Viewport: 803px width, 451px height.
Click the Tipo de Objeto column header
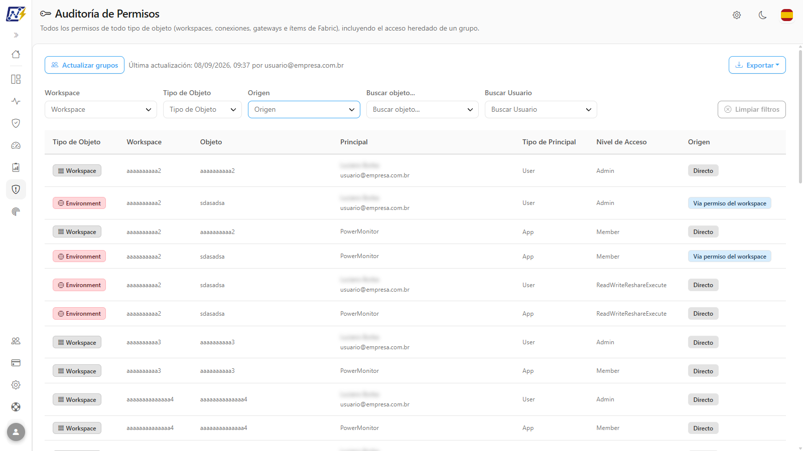(x=76, y=142)
